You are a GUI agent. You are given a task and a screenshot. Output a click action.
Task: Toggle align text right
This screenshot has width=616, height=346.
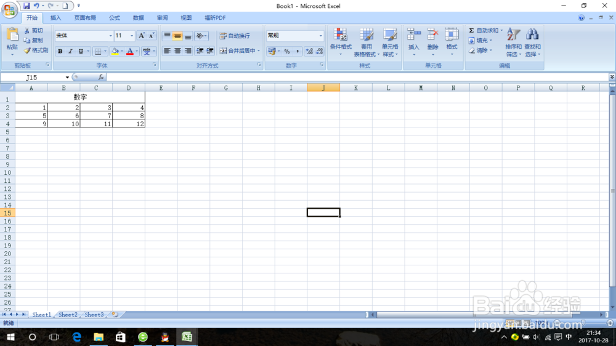click(x=188, y=50)
